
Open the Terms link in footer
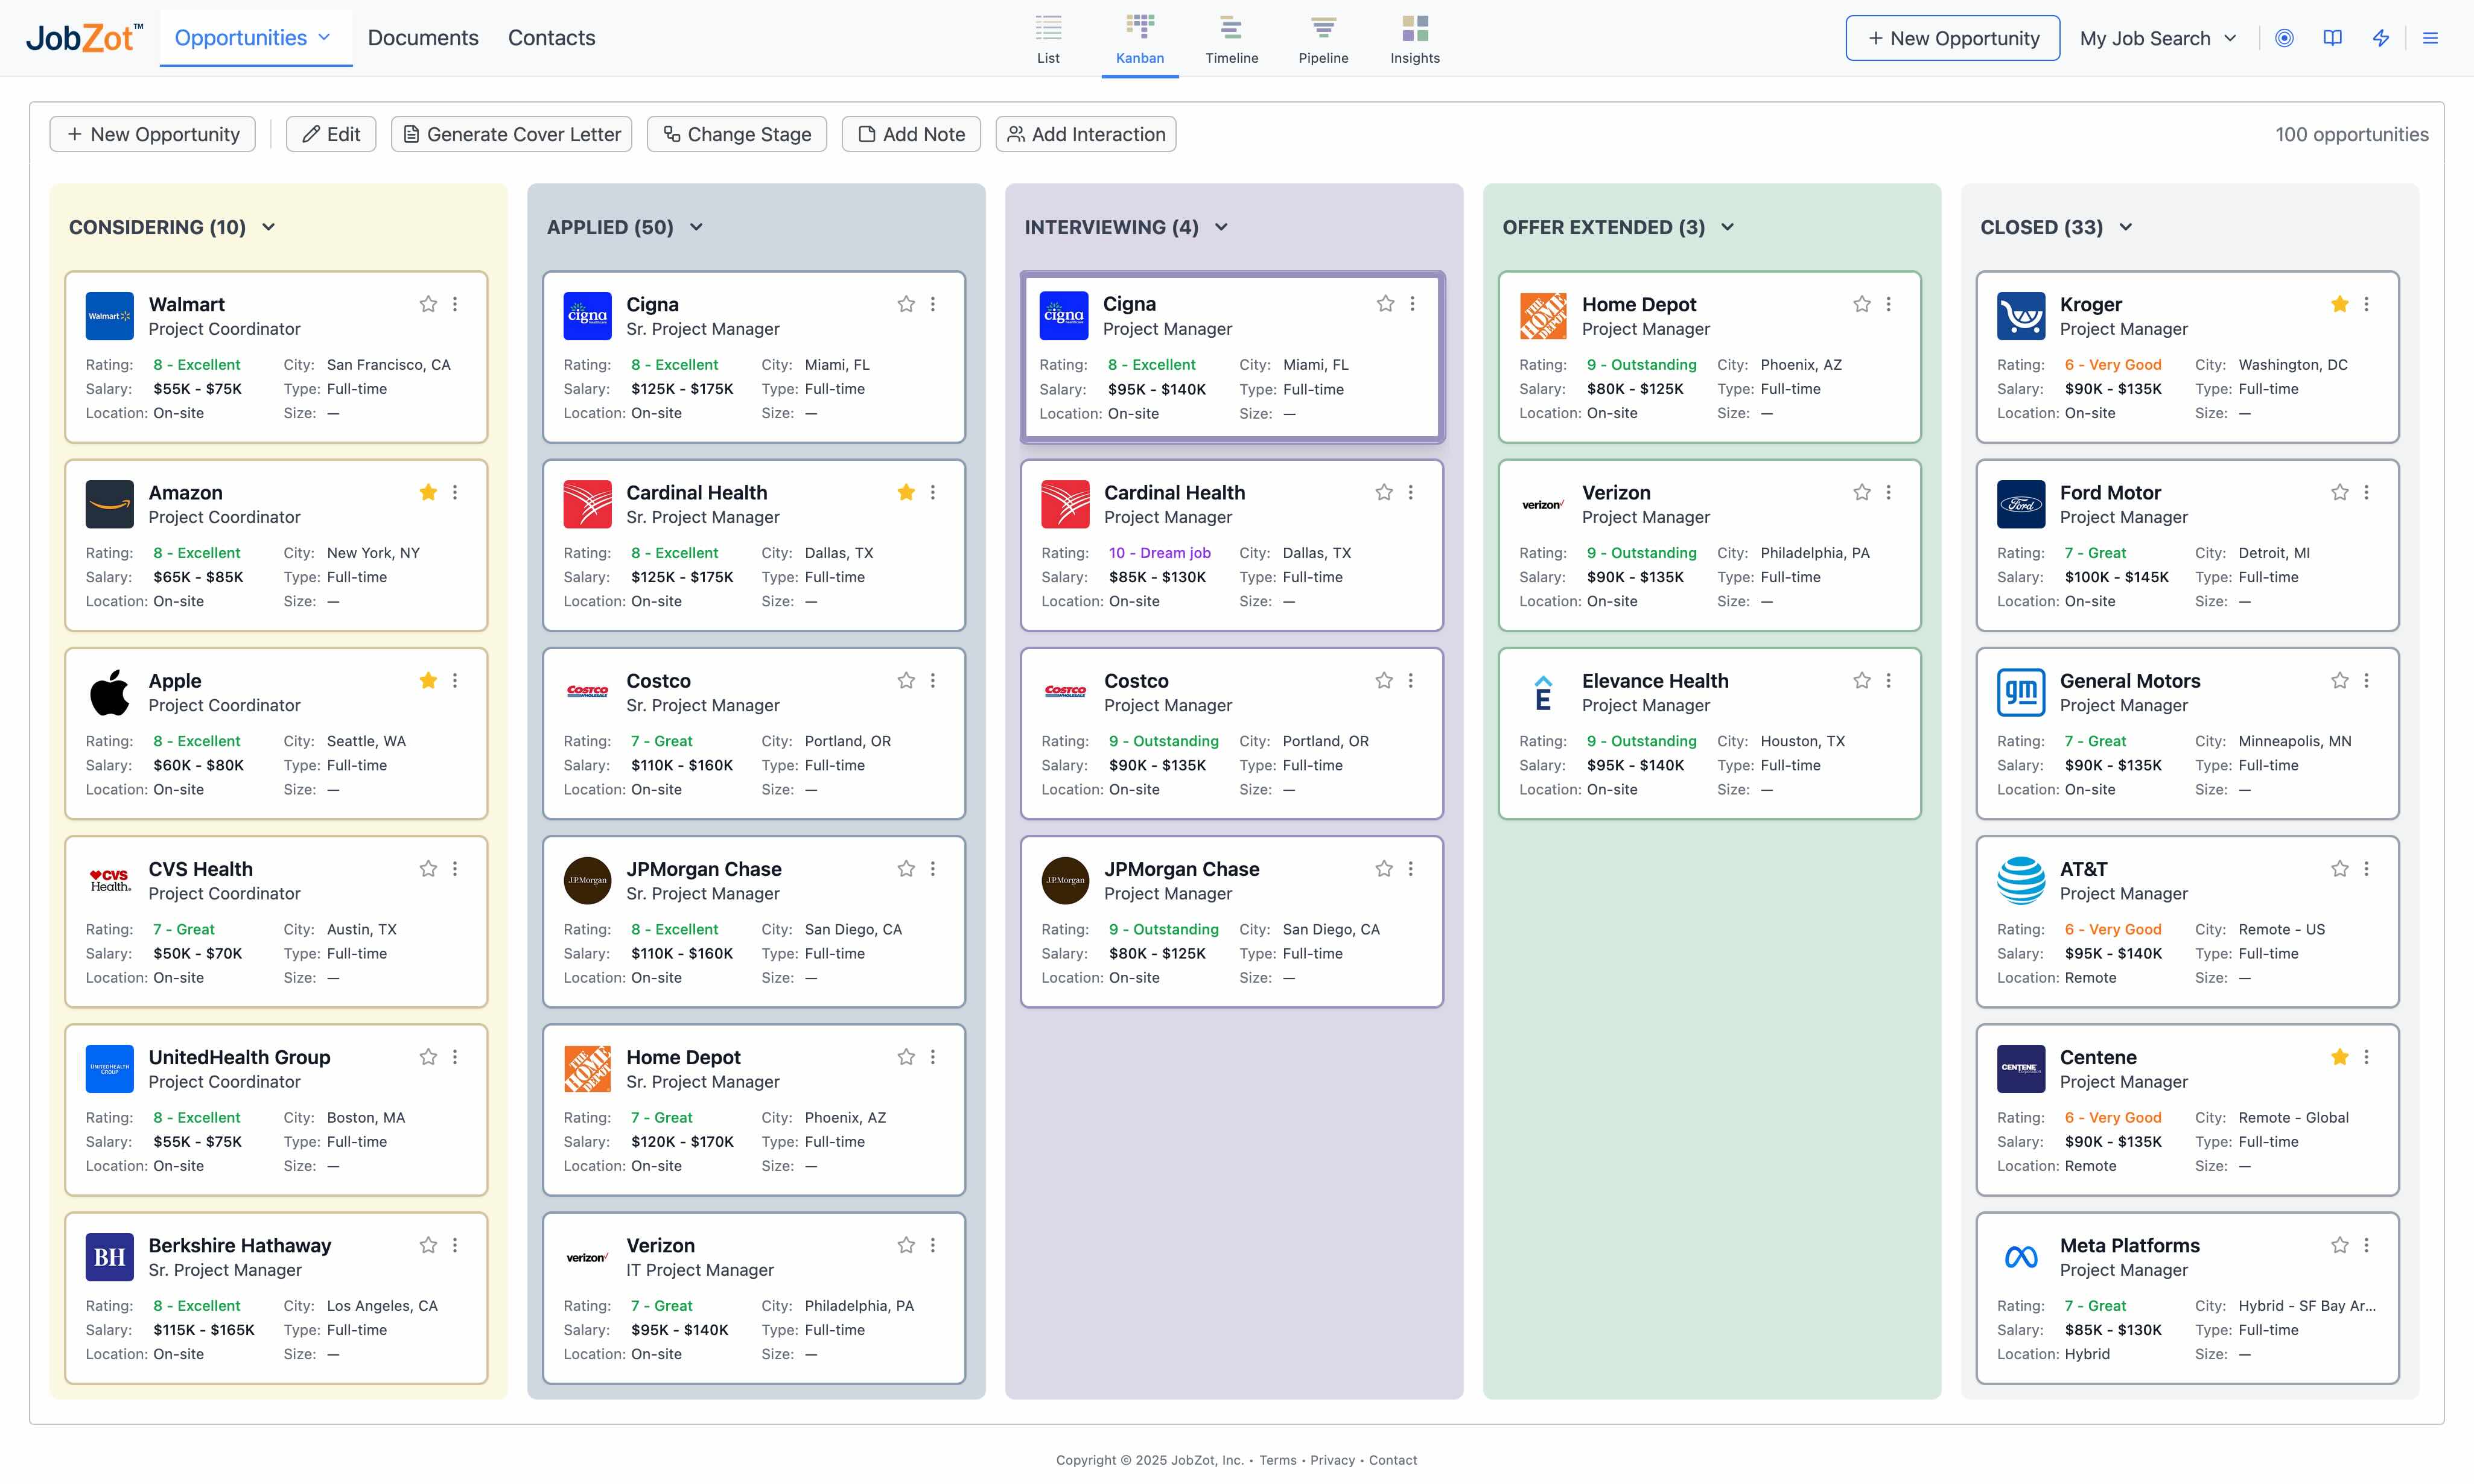1277,1460
